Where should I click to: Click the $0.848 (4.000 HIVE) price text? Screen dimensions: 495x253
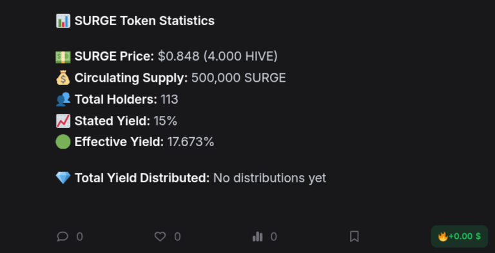click(218, 57)
